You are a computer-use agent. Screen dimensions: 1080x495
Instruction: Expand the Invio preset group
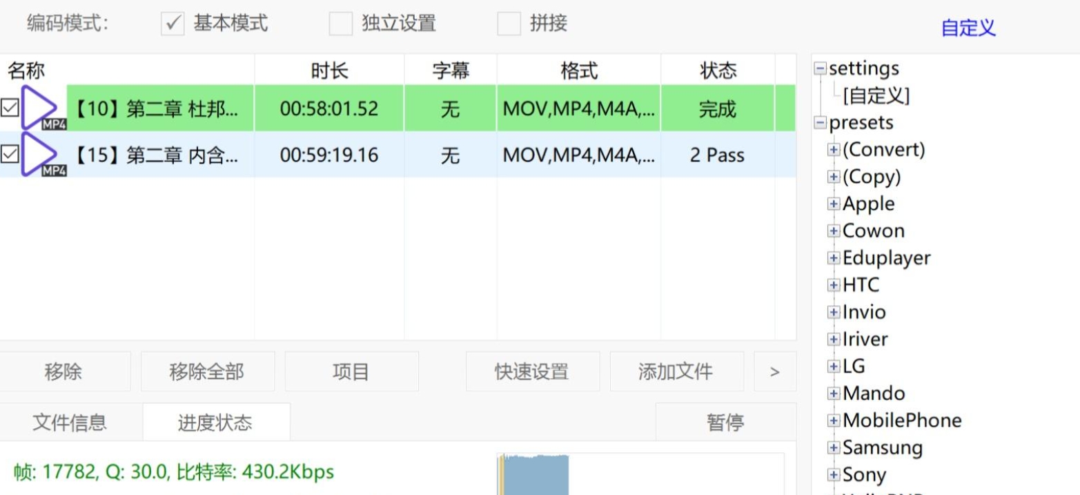tap(834, 312)
